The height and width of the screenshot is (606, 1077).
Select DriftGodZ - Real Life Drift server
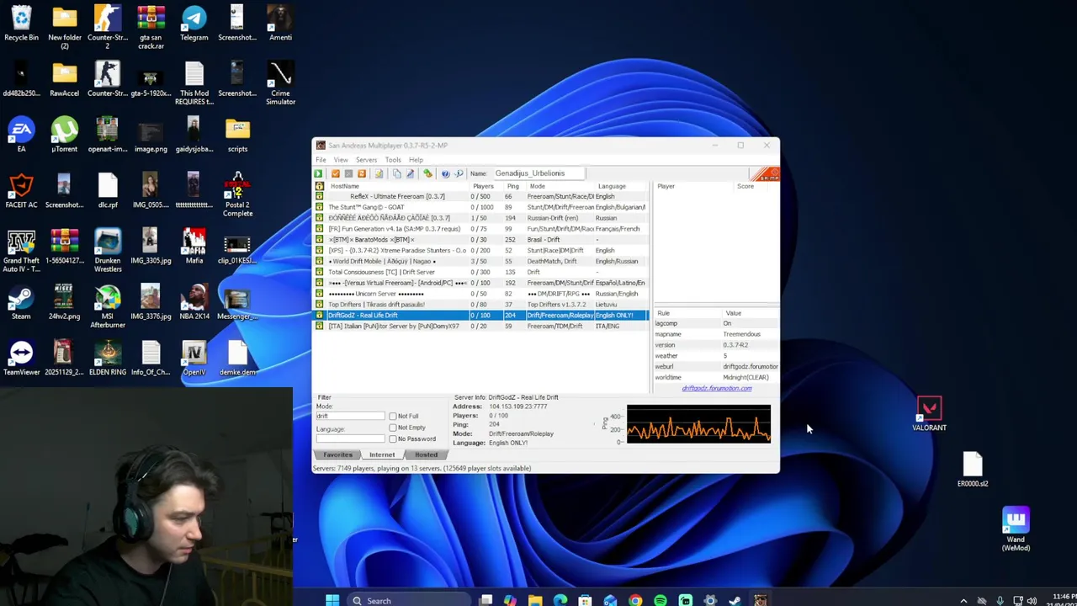(x=480, y=315)
